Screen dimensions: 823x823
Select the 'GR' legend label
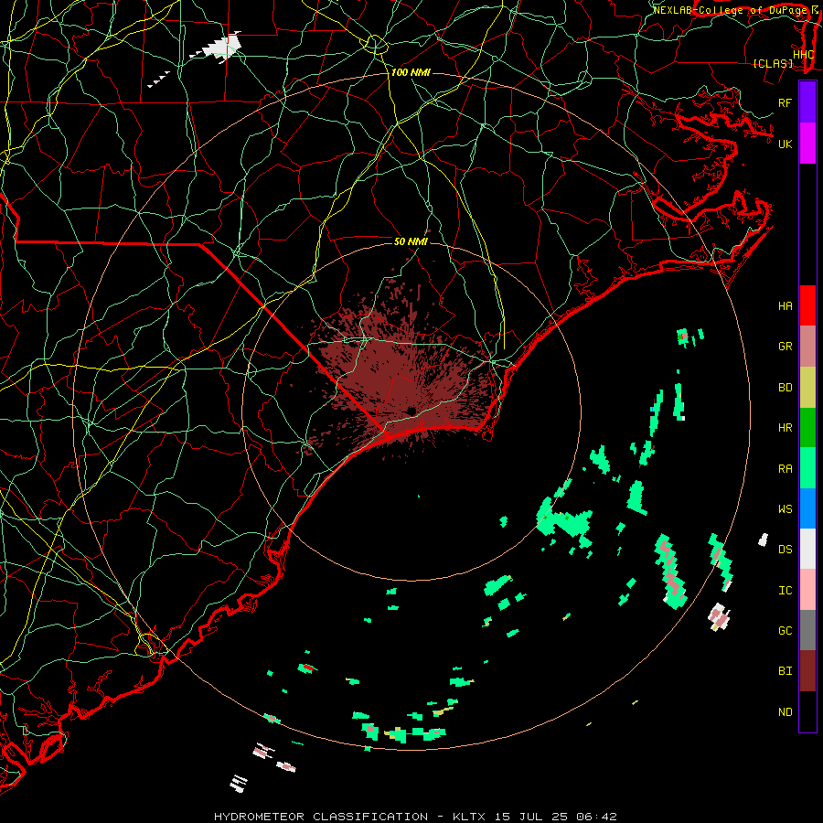pyautogui.click(x=785, y=347)
